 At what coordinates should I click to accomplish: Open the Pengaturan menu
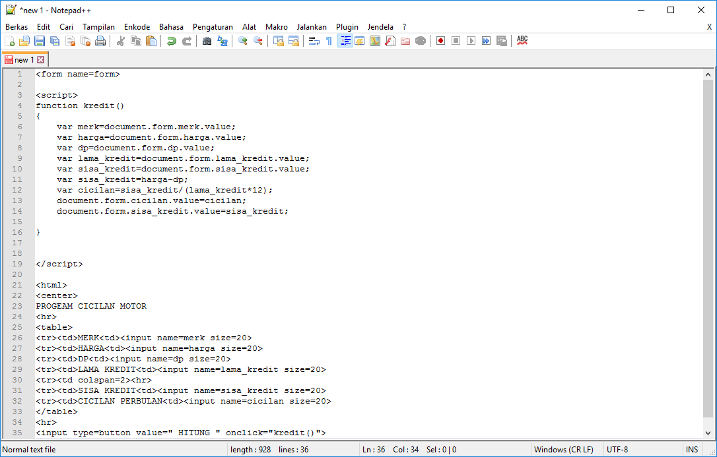pos(213,27)
